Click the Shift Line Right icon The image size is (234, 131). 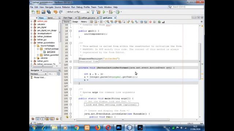(x=146, y=22)
